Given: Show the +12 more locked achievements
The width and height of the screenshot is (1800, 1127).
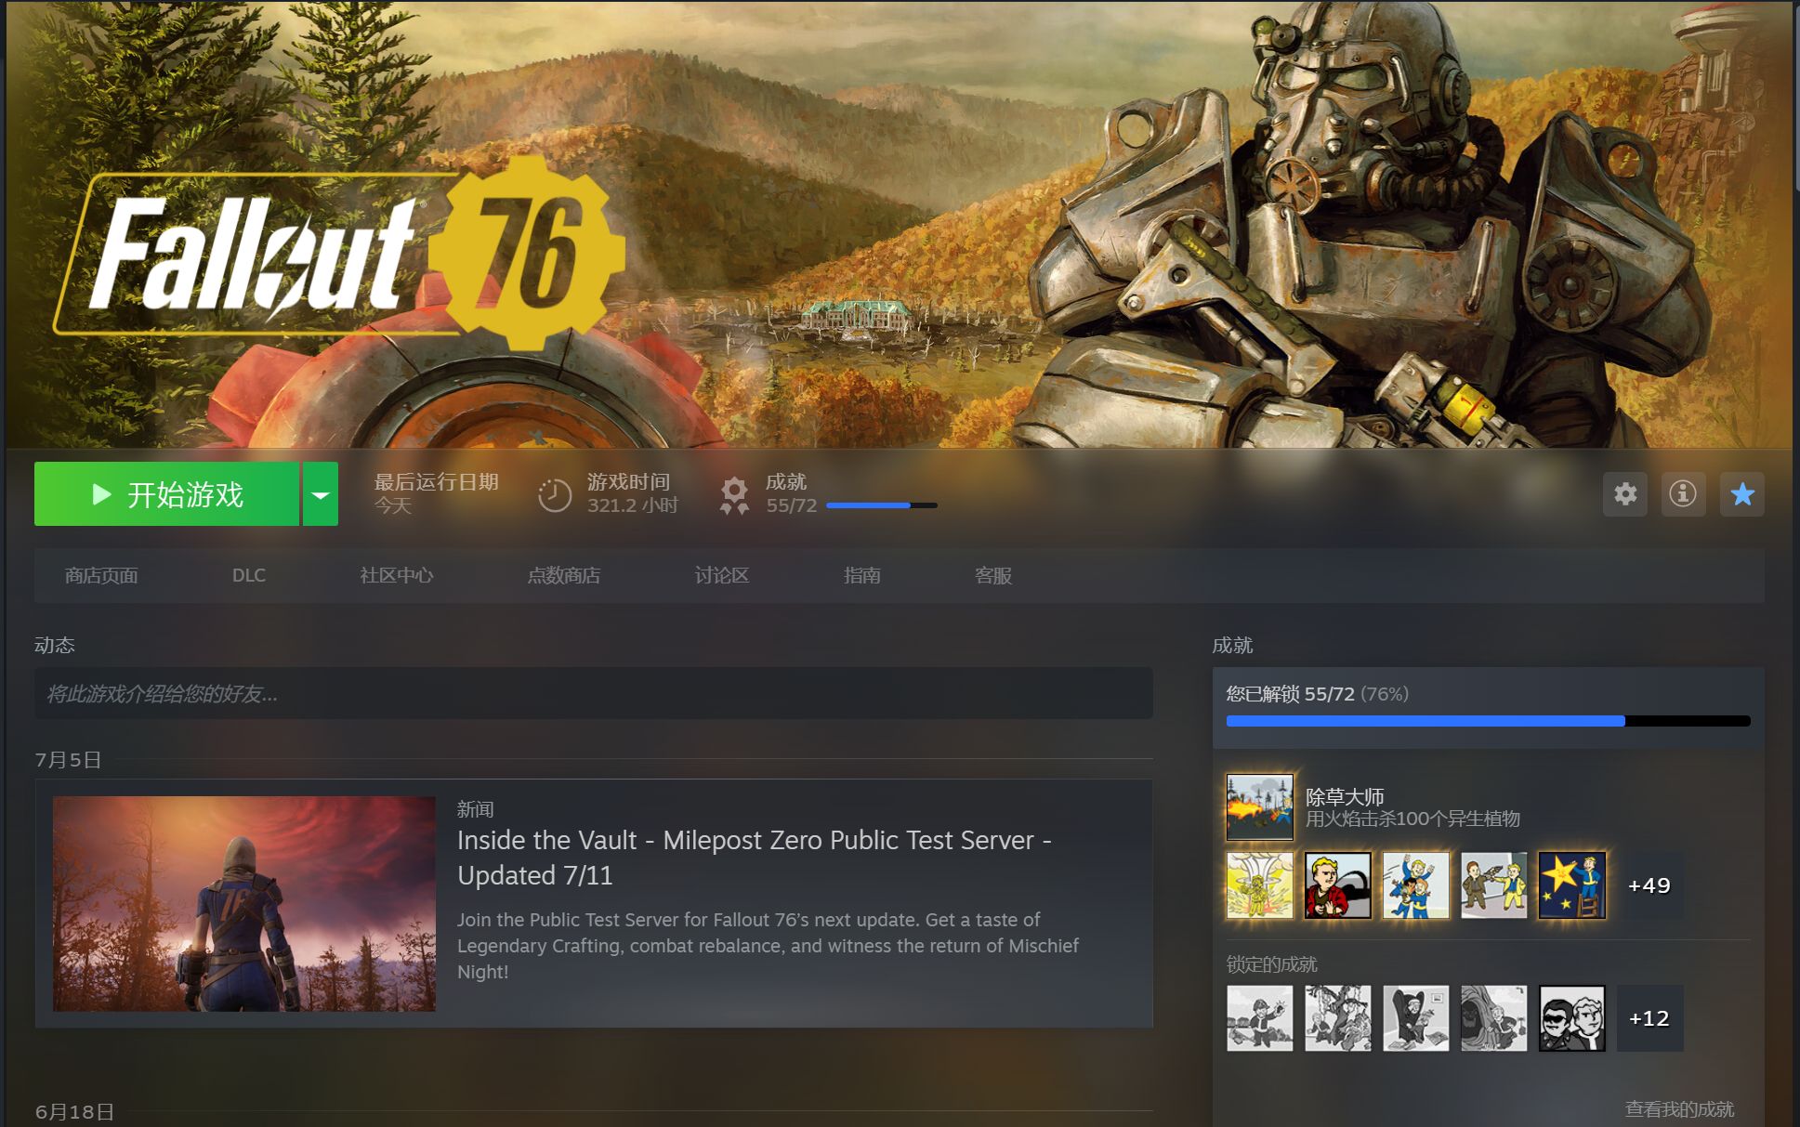Looking at the screenshot, I should point(1649,1018).
